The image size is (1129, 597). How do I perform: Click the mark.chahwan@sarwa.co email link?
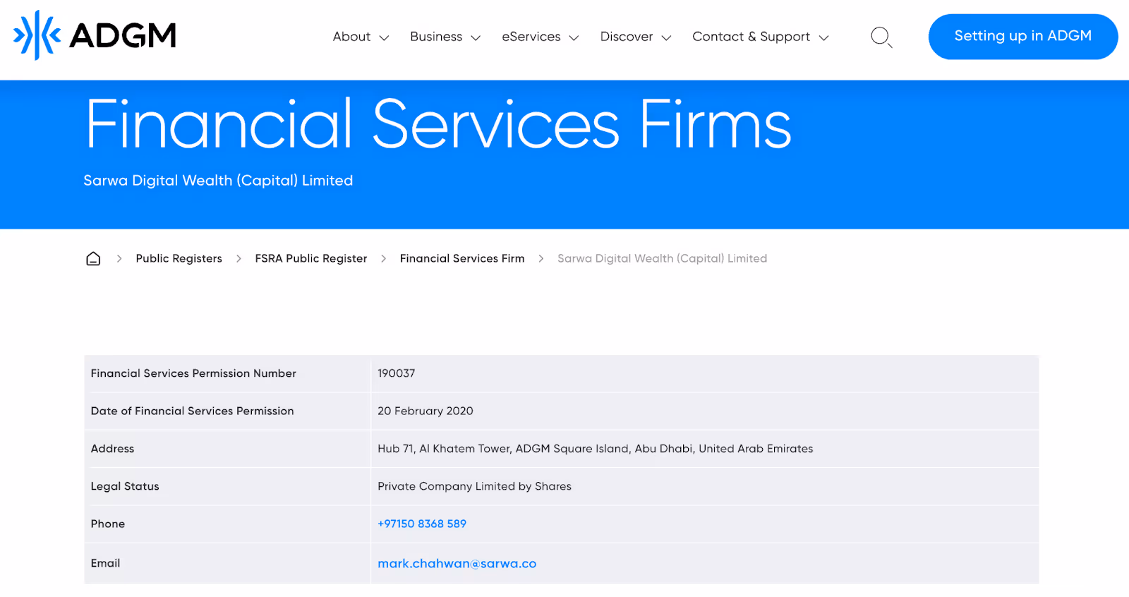(x=457, y=564)
